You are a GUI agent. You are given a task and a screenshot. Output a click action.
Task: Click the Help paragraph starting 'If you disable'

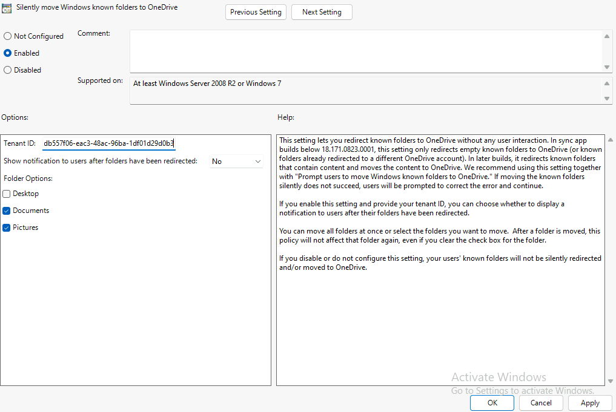point(440,263)
